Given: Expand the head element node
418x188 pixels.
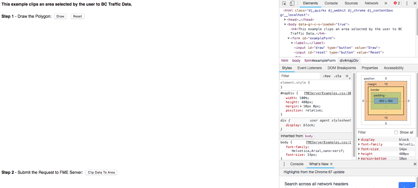Looking at the screenshot, I should coord(285,20).
